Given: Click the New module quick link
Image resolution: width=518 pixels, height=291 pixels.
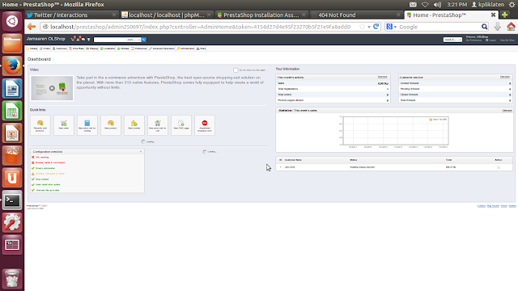Looking at the screenshot, I should (134, 125).
